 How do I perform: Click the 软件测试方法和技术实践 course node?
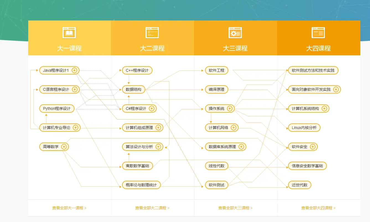point(313,70)
